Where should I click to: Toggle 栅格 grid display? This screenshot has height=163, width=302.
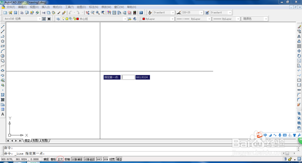(x=53, y=159)
